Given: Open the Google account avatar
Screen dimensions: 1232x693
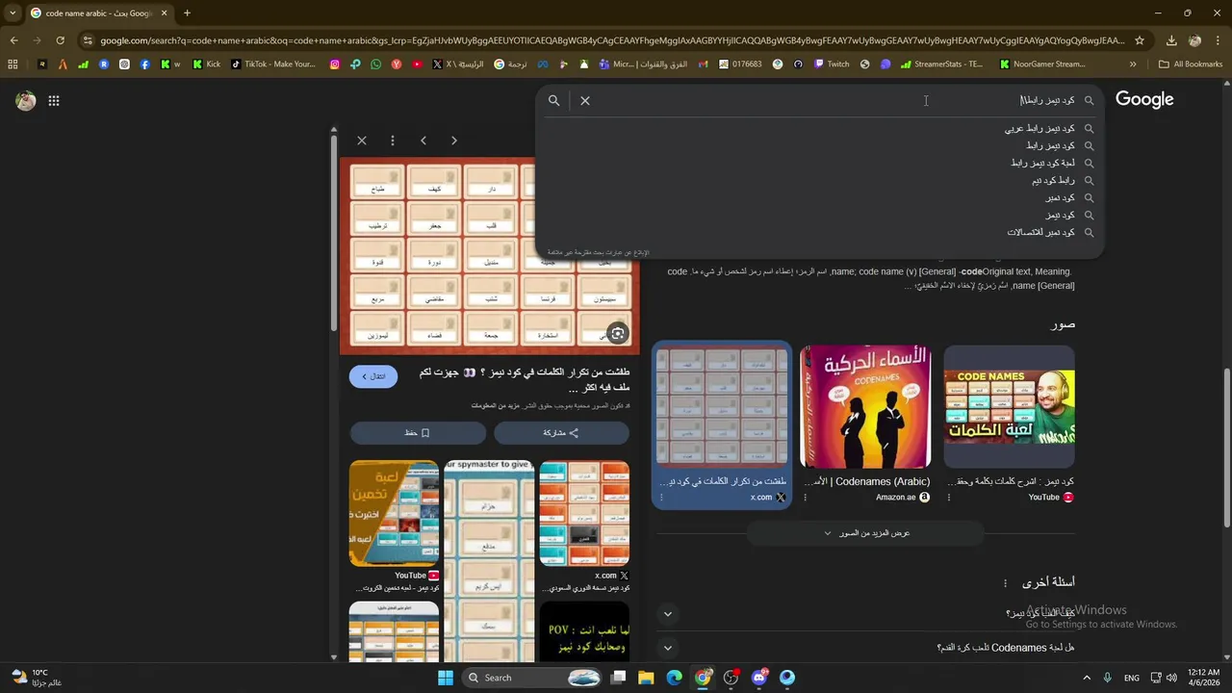Looking at the screenshot, I should click(x=26, y=100).
